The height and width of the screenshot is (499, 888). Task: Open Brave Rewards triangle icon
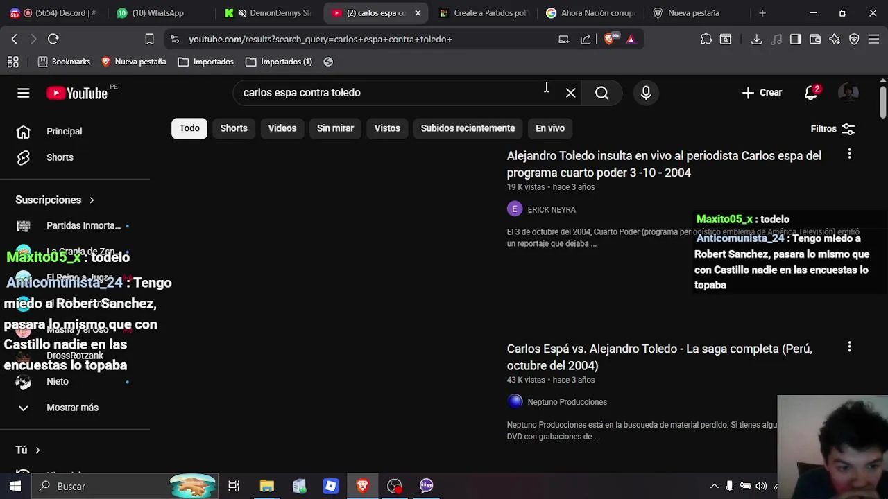(x=631, y=39)
